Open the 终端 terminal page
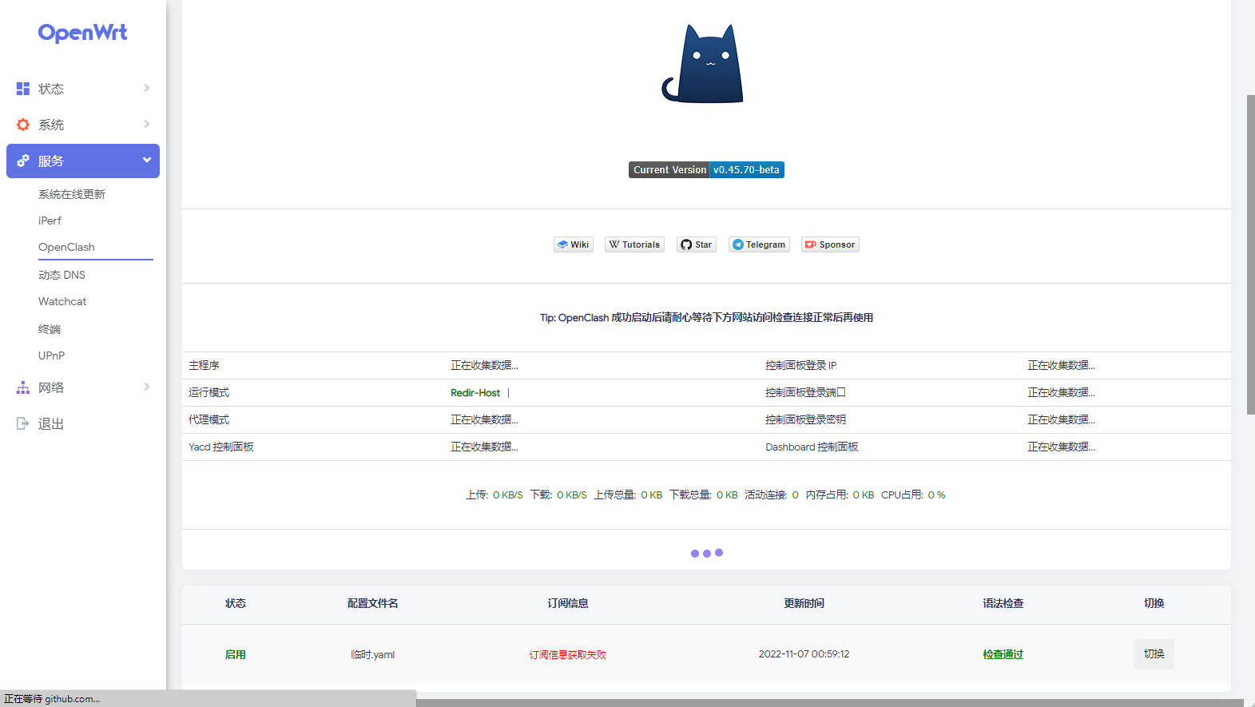 [x=50, y=329]
